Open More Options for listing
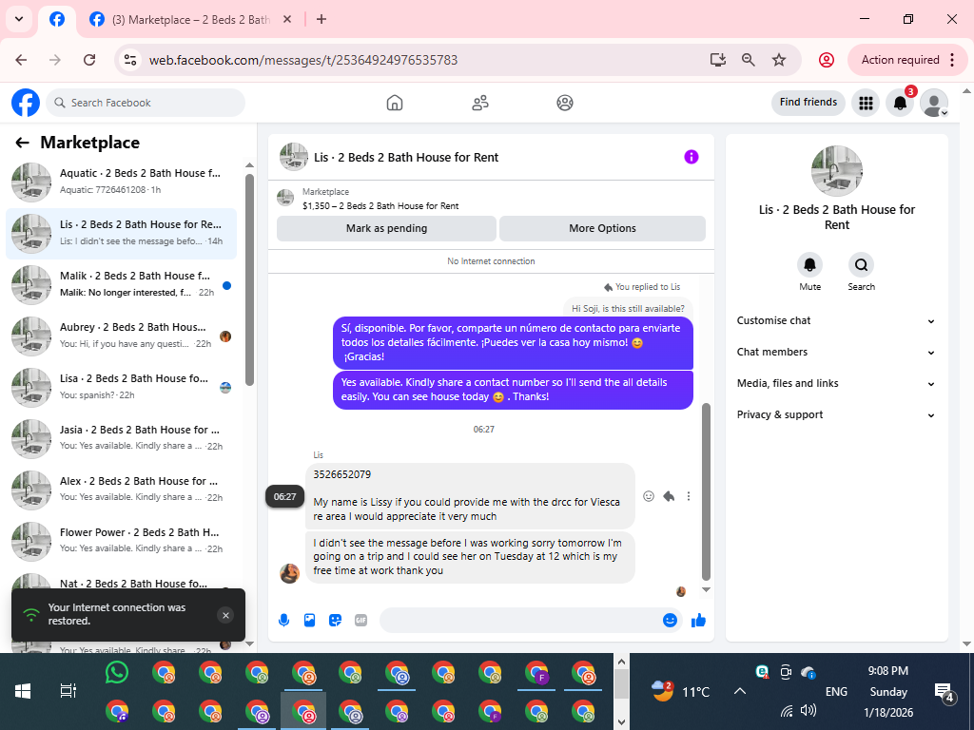The image size is (974, 730). coord(602,228)
